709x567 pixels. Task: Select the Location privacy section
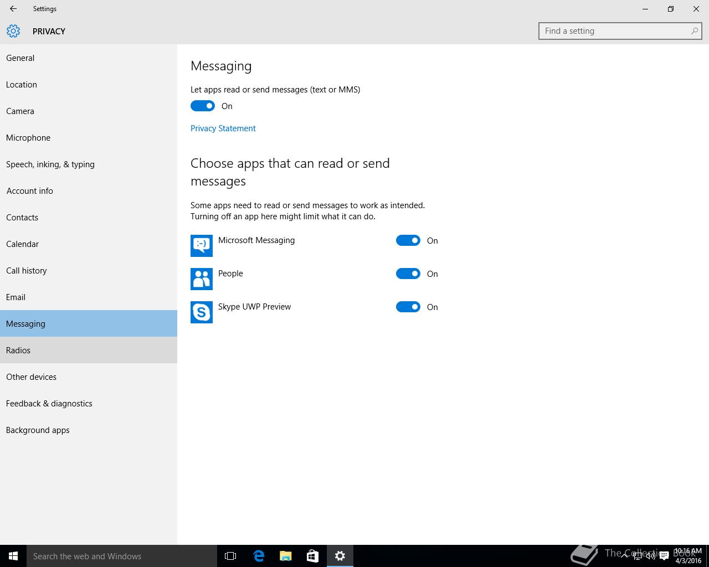pyautogui.click(x=89, y=84)
